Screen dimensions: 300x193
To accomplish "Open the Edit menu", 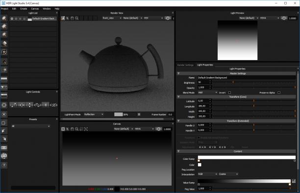I will [14, 9].
